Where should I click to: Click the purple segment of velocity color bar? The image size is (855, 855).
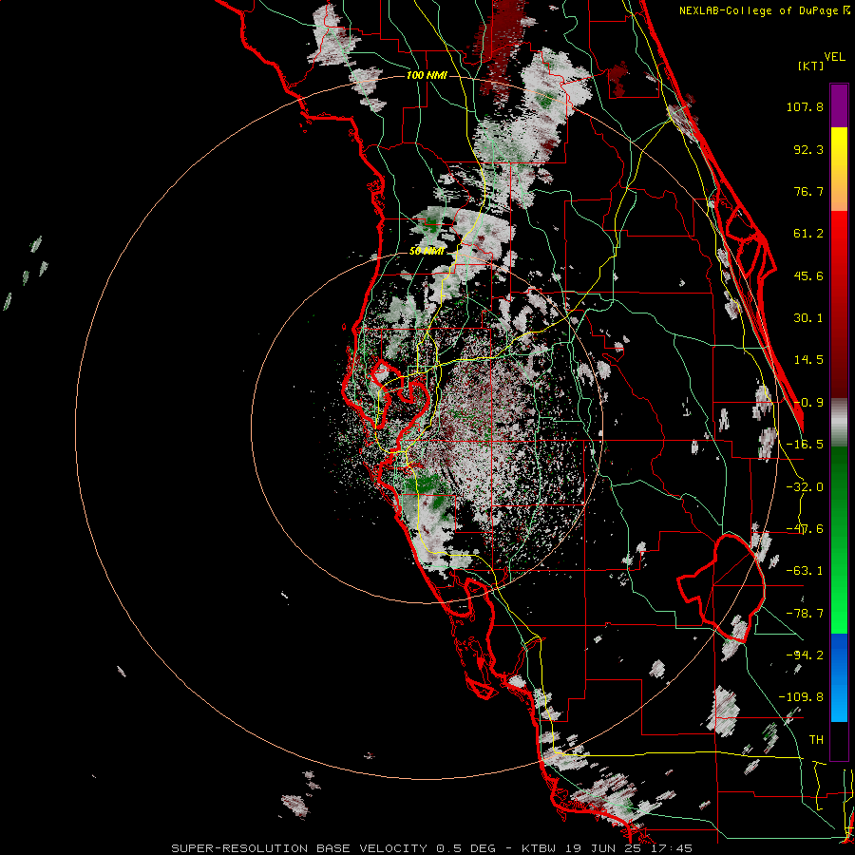point(839,105)
